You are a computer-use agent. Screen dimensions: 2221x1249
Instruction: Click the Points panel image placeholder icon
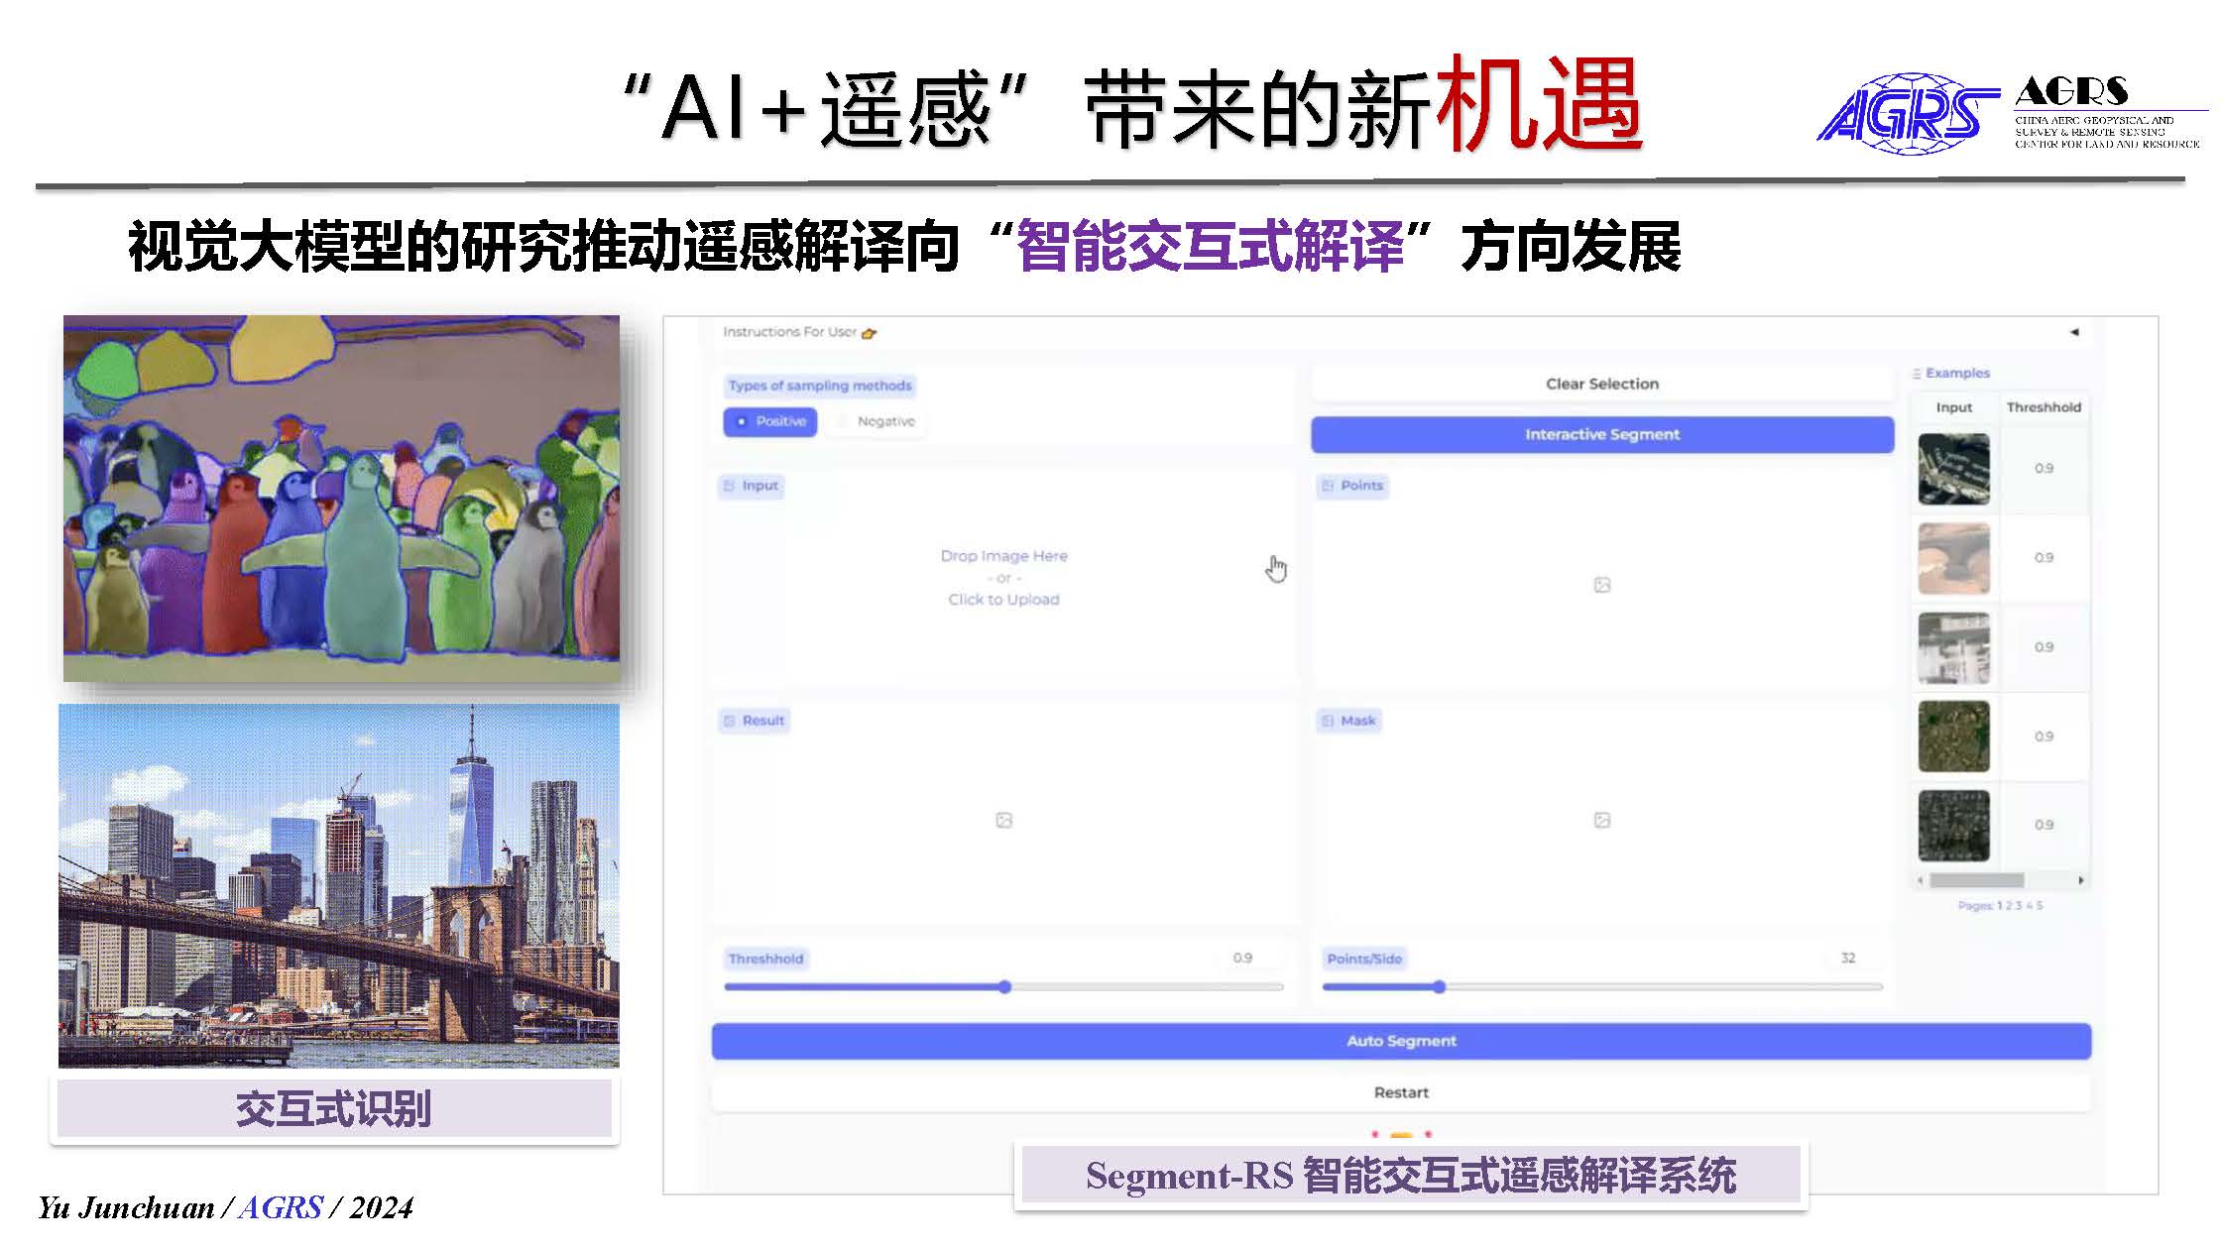[1601, 585]
